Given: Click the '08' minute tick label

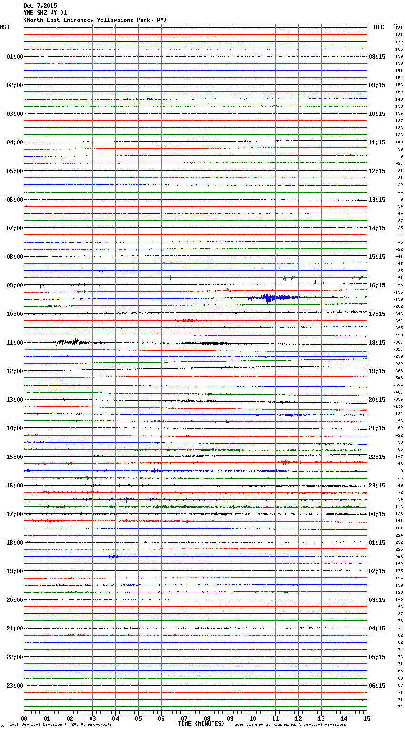Looking at the screenshot, I should (x=207, y=718).
